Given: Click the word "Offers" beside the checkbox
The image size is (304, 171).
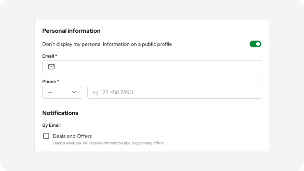Looking at the screenshot, I should (84, 136).
